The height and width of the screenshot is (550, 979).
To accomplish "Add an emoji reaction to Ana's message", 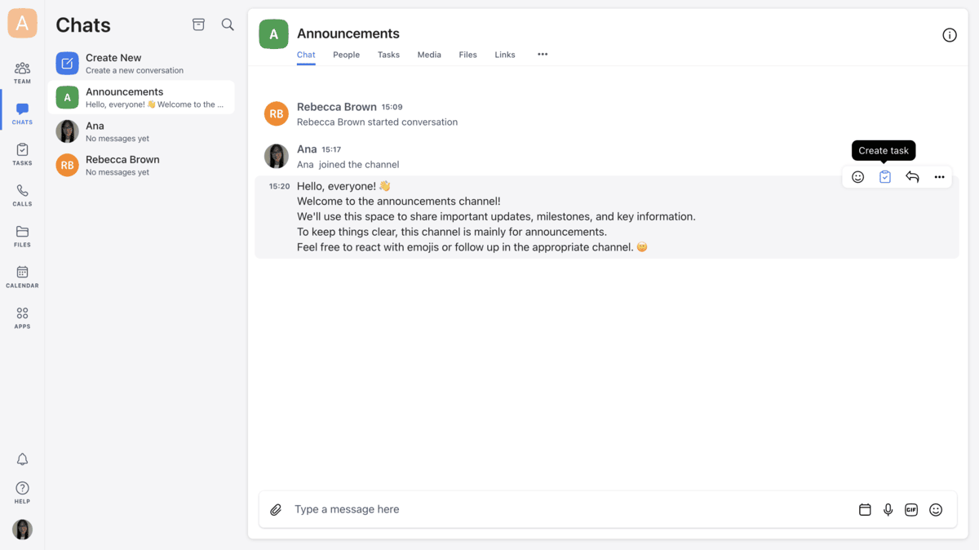I will tap(857, 176).
